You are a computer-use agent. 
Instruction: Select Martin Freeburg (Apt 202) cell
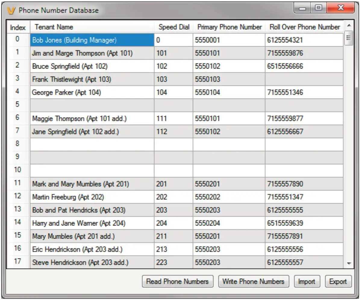pos(92,197)
